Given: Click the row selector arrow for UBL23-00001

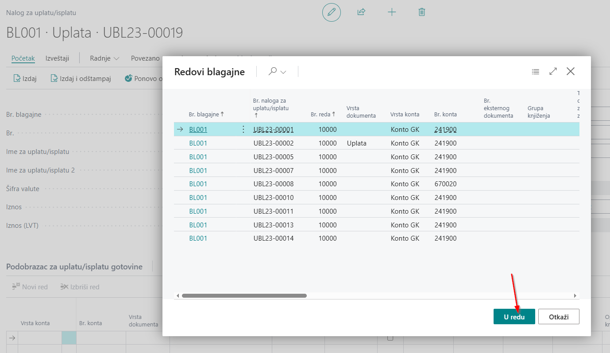Looking at the screenshot, I should point(180,130).
